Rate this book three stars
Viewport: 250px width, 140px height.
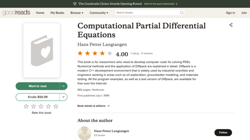pos(41,106)
